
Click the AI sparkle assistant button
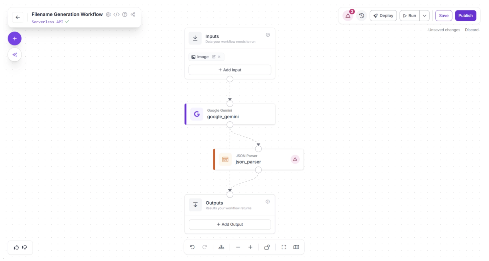(x=15, y=55)
